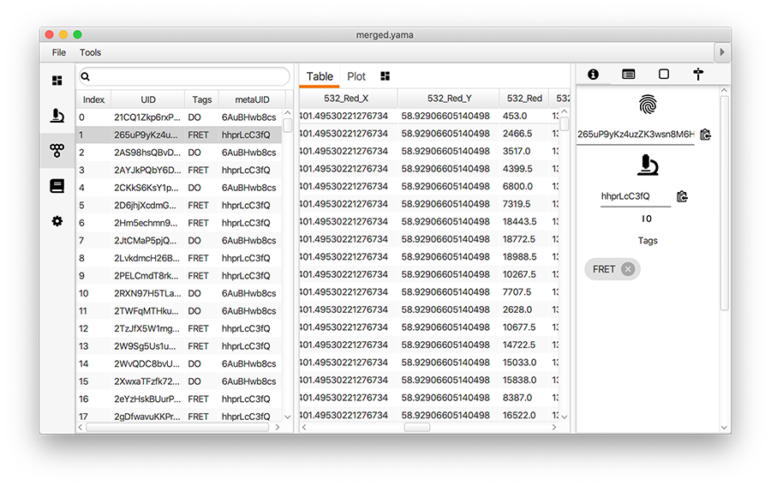Screen dimensions: 771x486
Task: Click the molecule UID field 265uP9yKz4uz
Action: (x=636, y=135)
